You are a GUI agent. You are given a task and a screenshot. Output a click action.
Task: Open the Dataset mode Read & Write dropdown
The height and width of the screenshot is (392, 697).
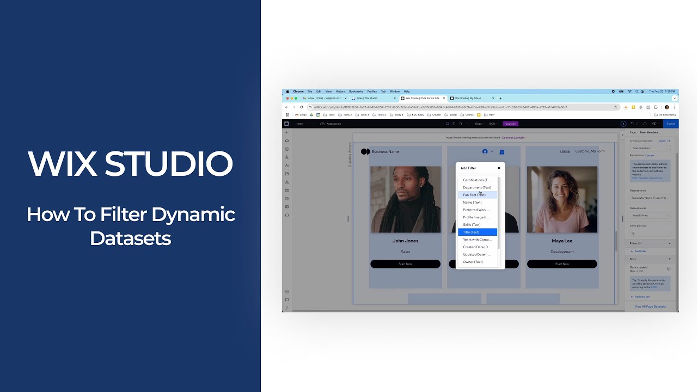tap(650, 216)
